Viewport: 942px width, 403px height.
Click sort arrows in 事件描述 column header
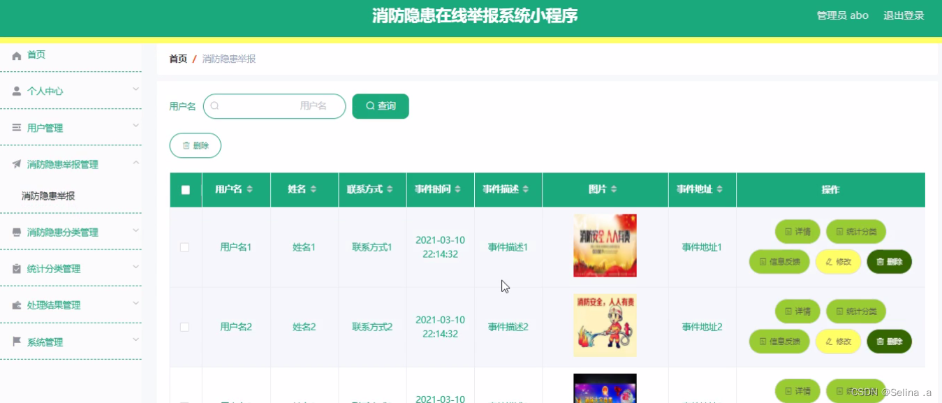point(525,189)
